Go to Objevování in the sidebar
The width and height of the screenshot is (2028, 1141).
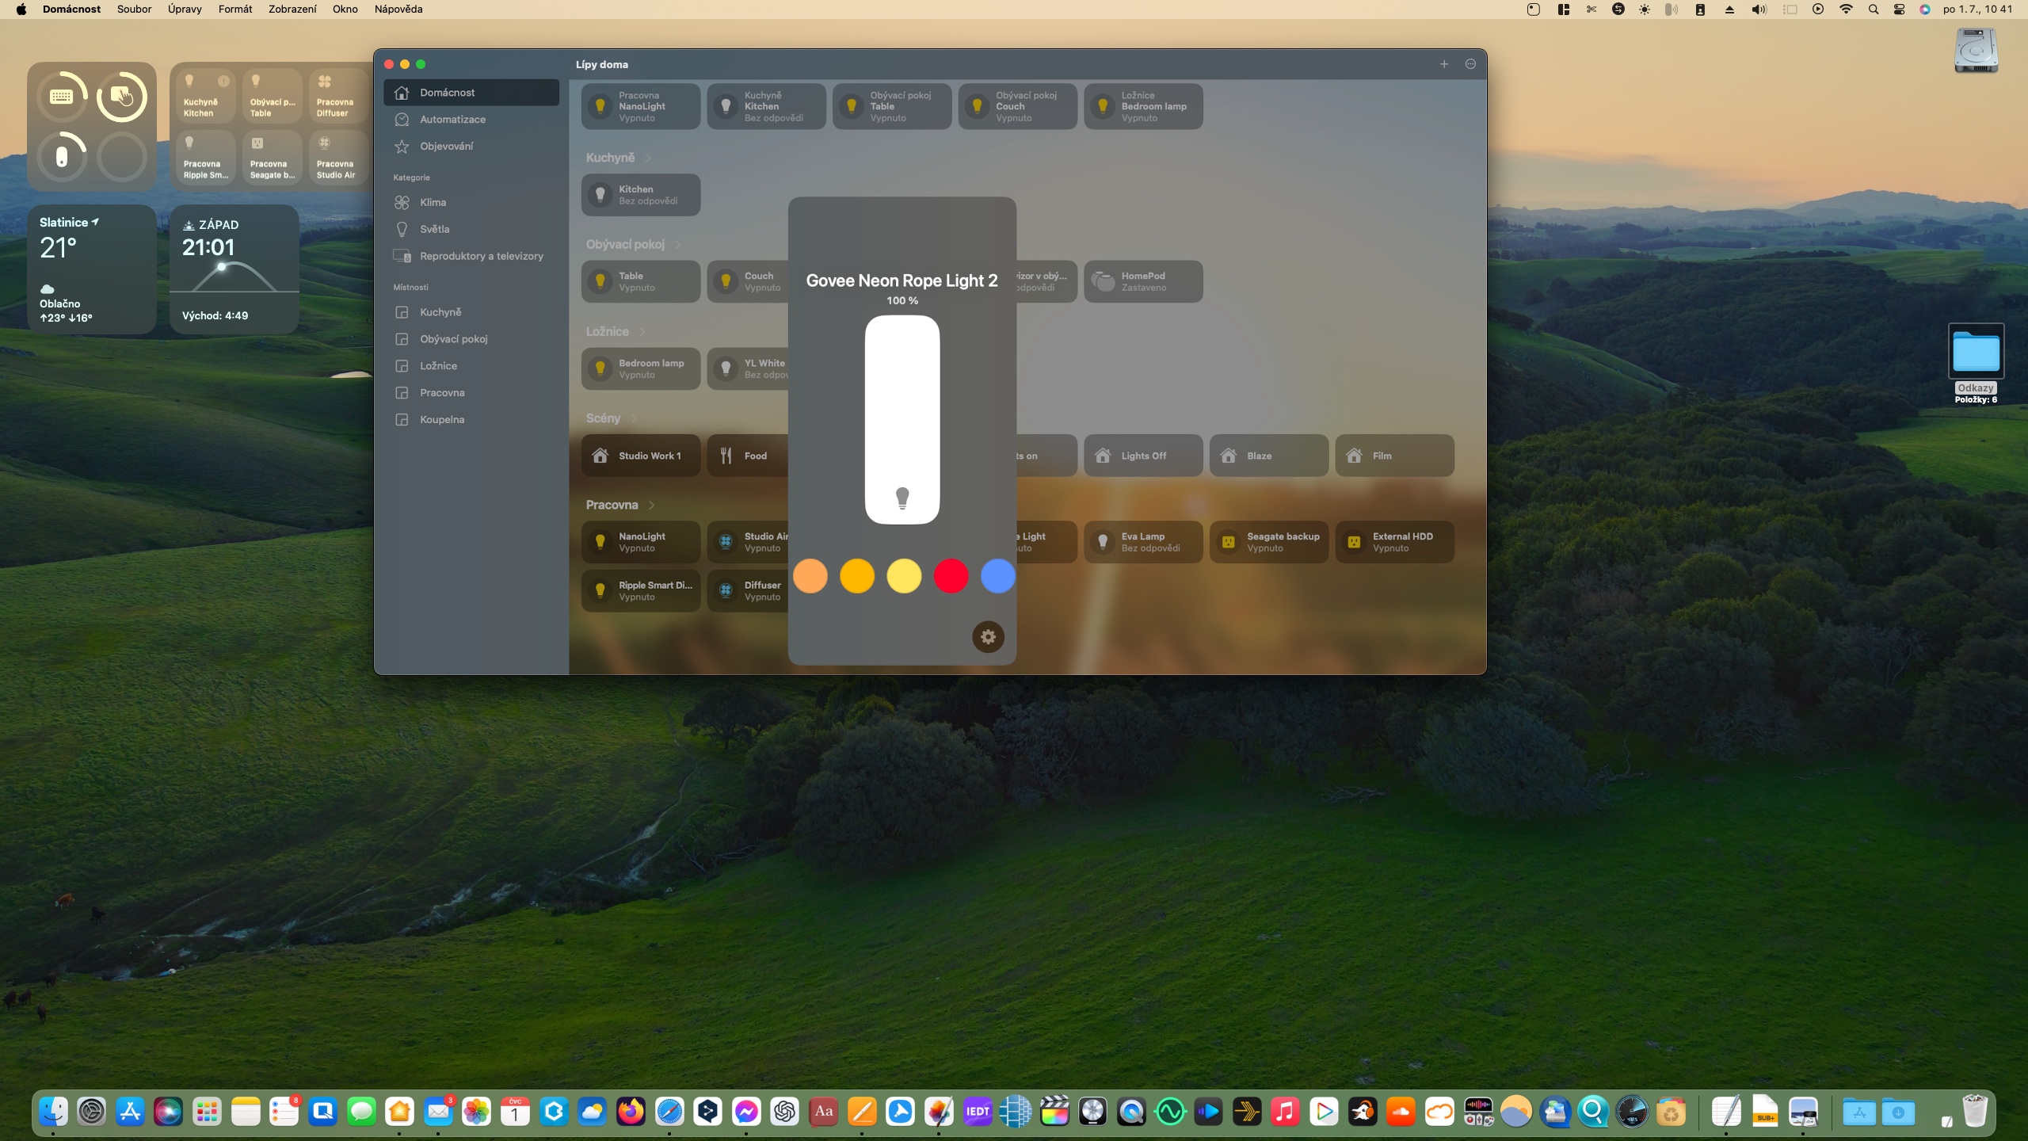coord(446,146)
